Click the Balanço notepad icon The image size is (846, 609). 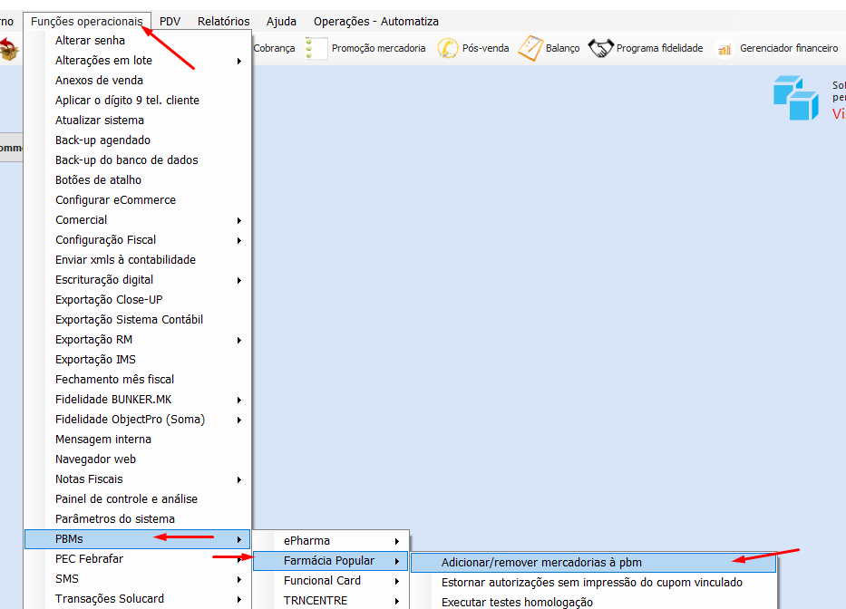(x=530, y=48)
